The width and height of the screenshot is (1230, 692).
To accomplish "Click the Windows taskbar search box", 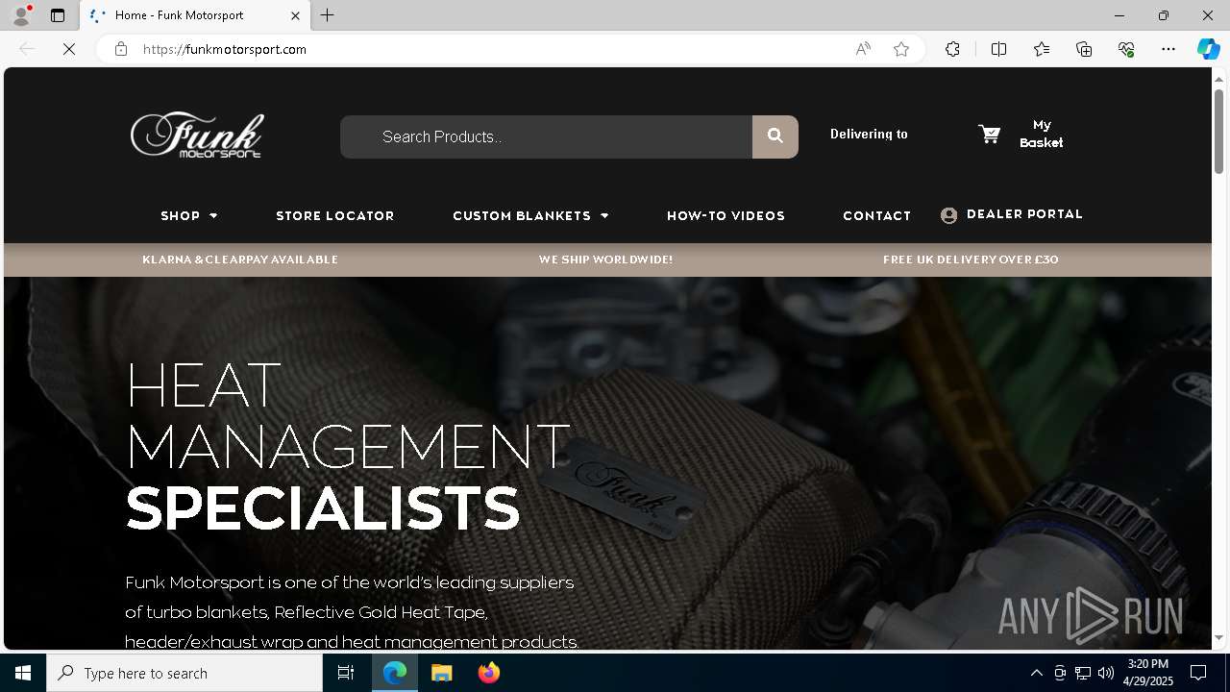I will [184, 673].
